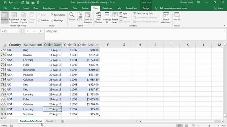The height and width of the screenshot is (127, 227).
Task: Switch to the Sheet1 worksheet tab
Action: click(50, 121)
